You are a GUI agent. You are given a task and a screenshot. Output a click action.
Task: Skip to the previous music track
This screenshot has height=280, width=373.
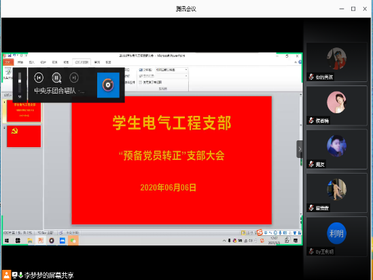coord(39,77)
